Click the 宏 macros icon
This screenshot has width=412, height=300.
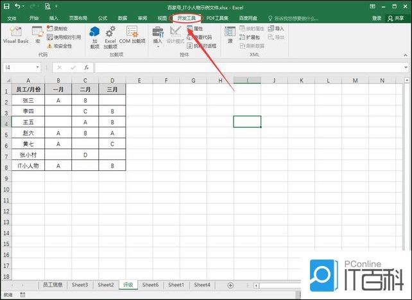38,35
